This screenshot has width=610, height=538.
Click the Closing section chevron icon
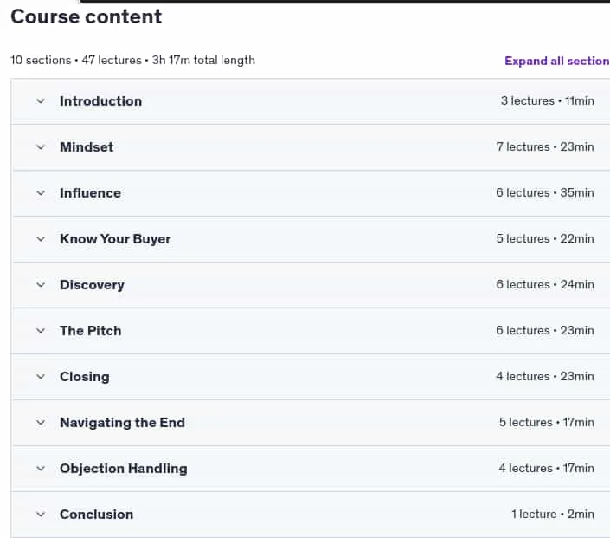tap(41, 377)
